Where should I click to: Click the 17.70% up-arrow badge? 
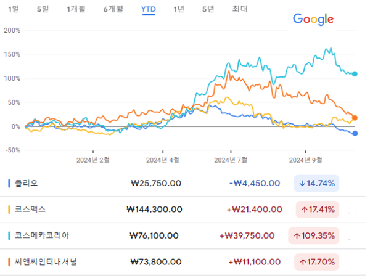pos(317,262)
